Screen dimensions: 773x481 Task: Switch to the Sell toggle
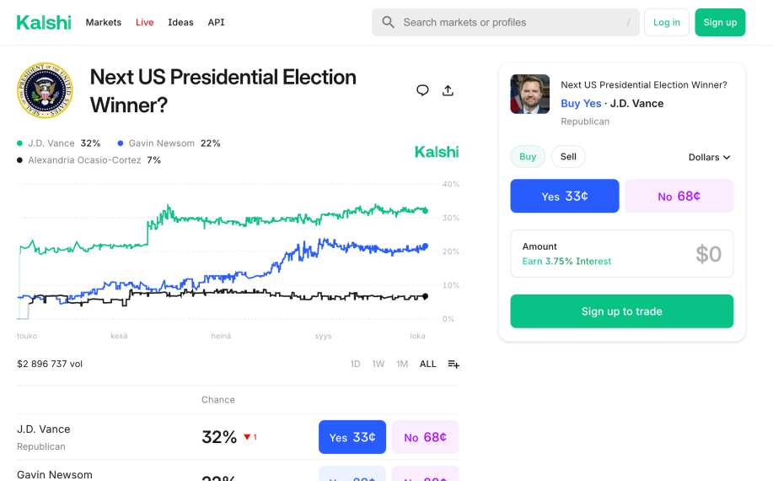point(568,157)
